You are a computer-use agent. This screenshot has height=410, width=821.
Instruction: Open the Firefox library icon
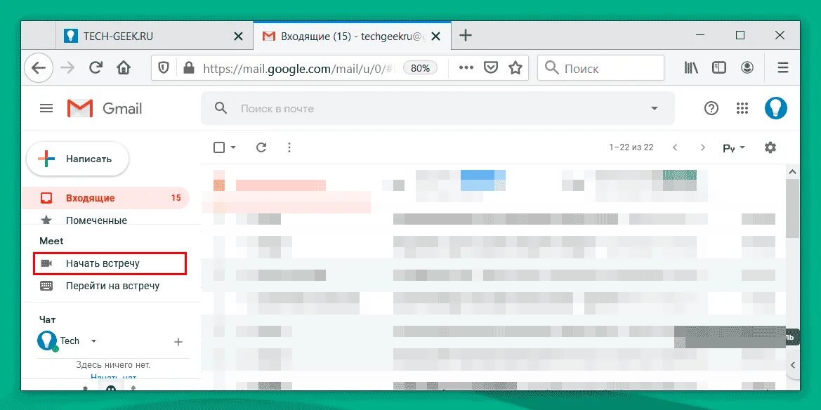tap(691, 68)
